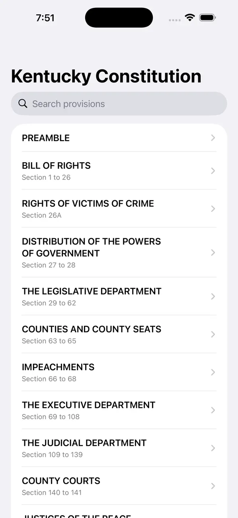Click the chevron next to BILL OF RIGHTS
This screenshot has height=518, width=238.
pos(213,171)
